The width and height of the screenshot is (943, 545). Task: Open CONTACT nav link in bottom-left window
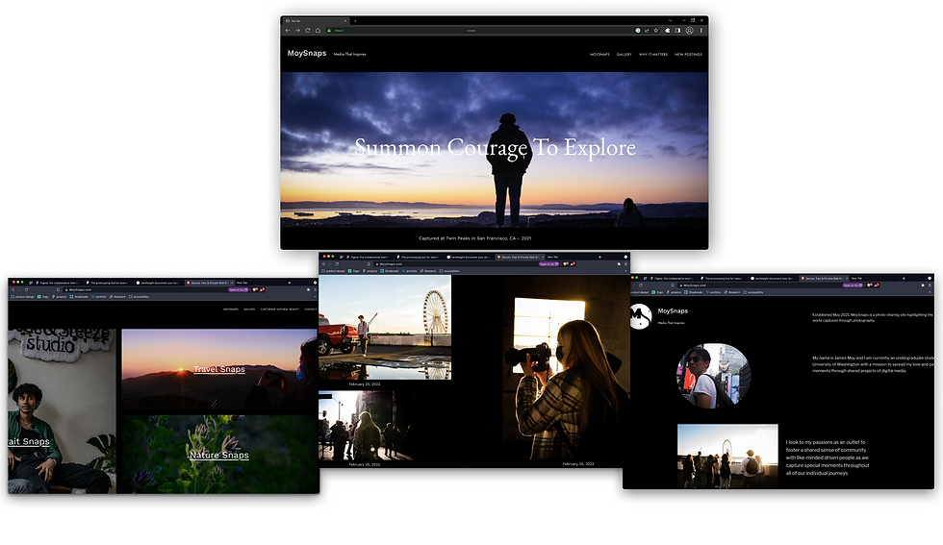click(310, 310)
